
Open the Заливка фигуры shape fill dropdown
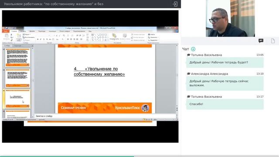138,34
